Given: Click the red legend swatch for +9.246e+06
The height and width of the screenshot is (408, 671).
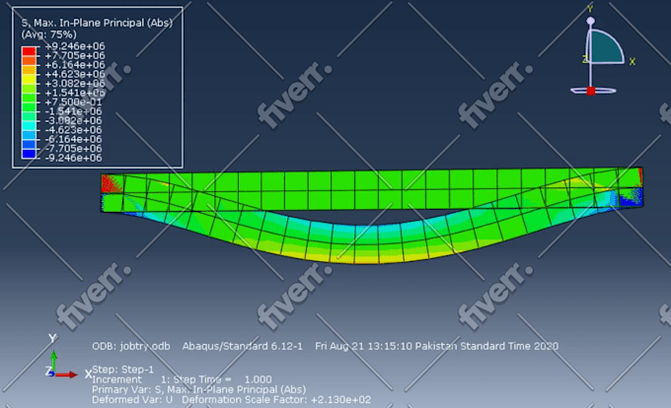Looking at the screenshot, I should (29, 51).
